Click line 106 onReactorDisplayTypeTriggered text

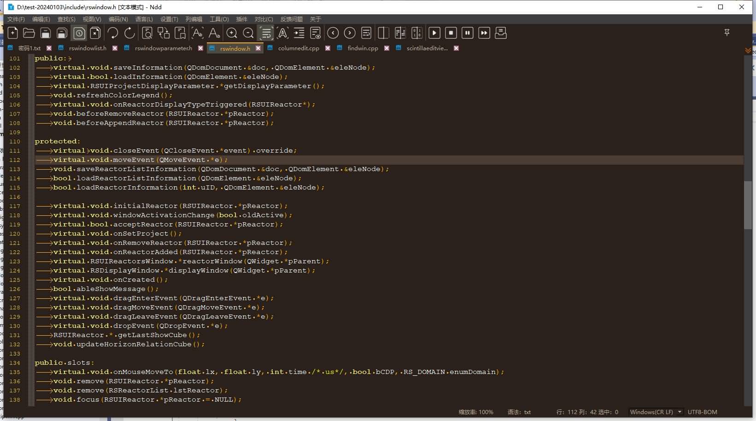click(180, 104)
